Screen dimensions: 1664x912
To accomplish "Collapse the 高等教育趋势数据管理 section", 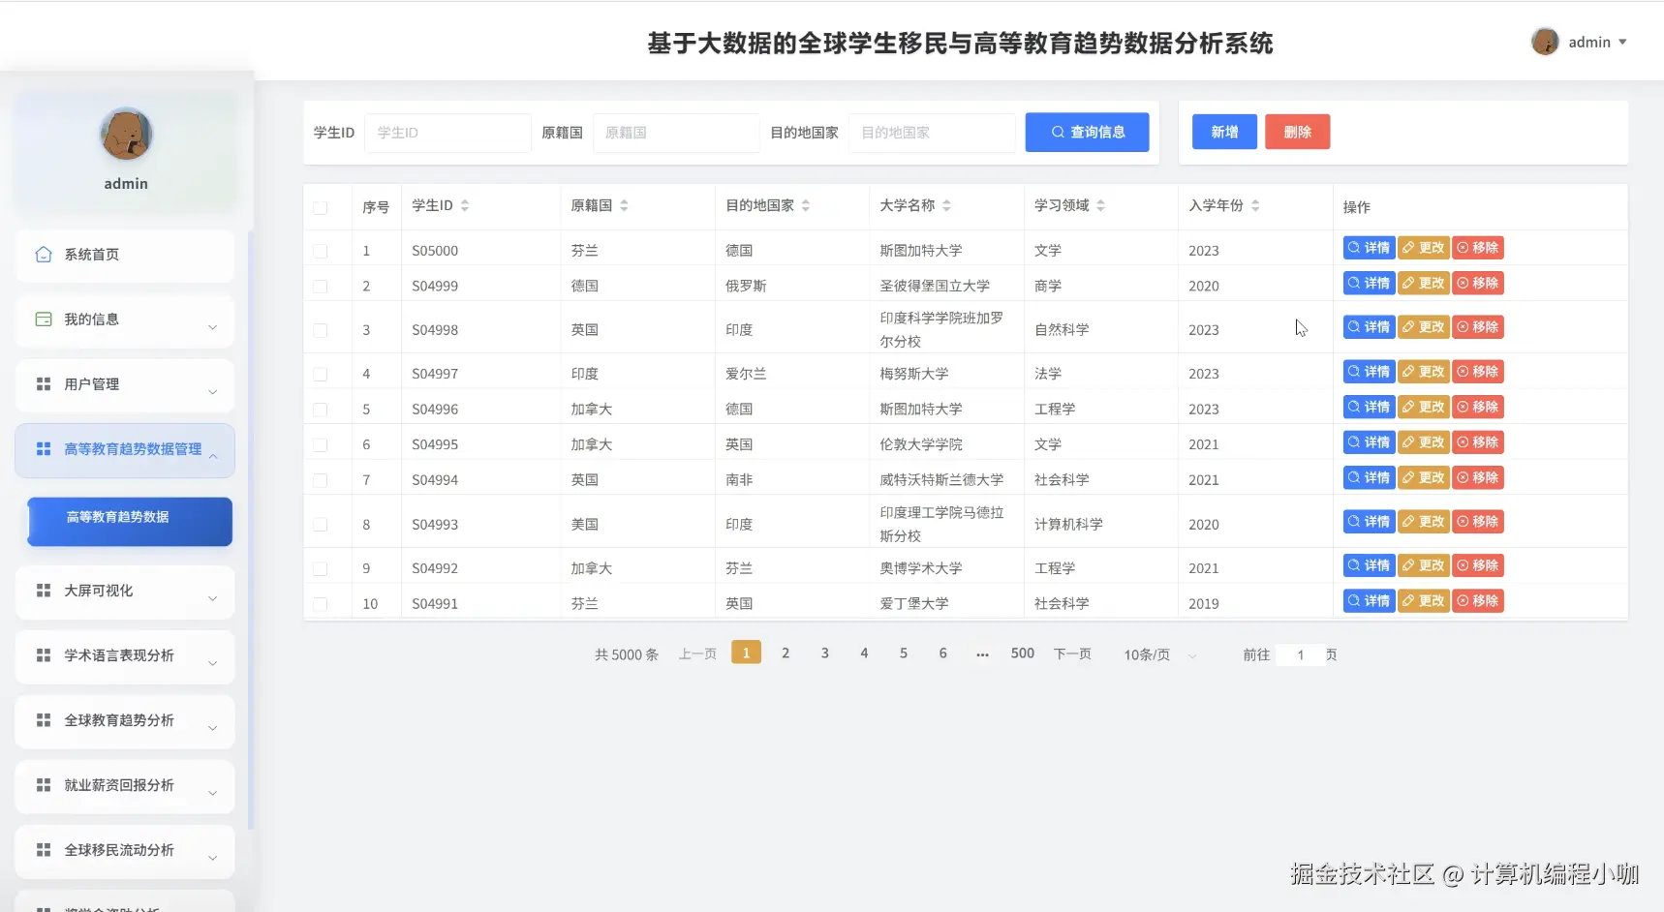I will tap(124, 449).
